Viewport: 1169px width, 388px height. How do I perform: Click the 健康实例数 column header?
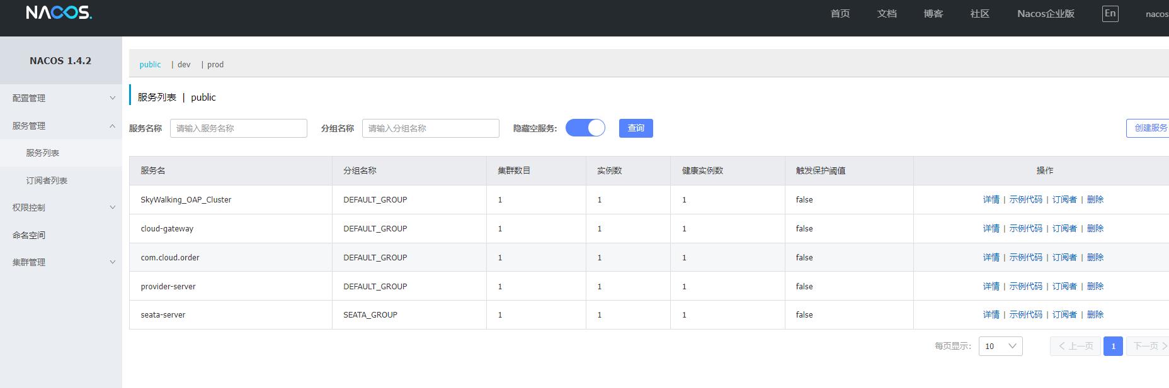pyautogui.click(x=702, y=170)
